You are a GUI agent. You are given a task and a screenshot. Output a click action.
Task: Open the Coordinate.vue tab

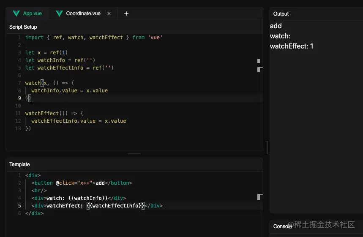[x=83, y=13]
